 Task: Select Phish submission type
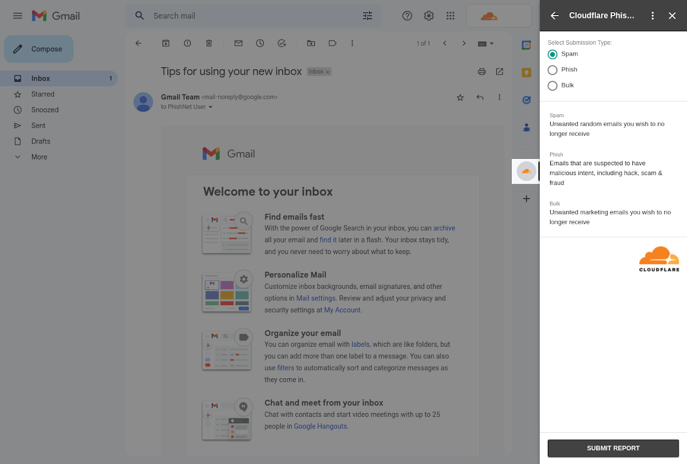tap(552, 70)
